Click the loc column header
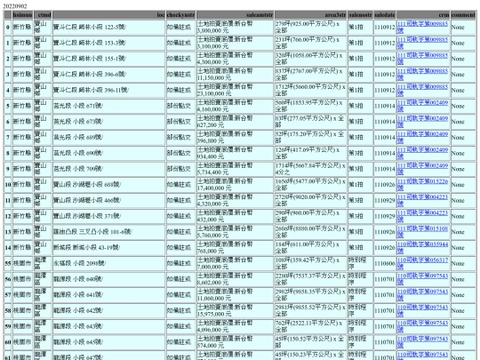 108,15
